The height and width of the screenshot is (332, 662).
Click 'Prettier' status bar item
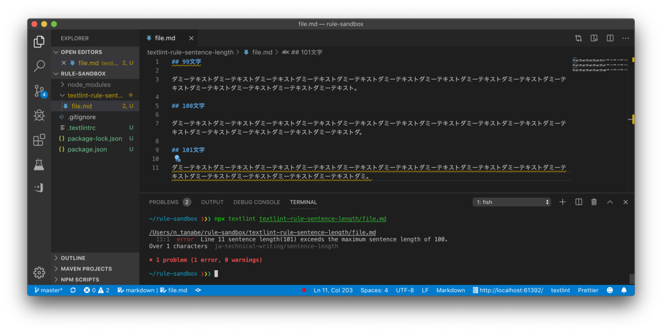(588, 290)
